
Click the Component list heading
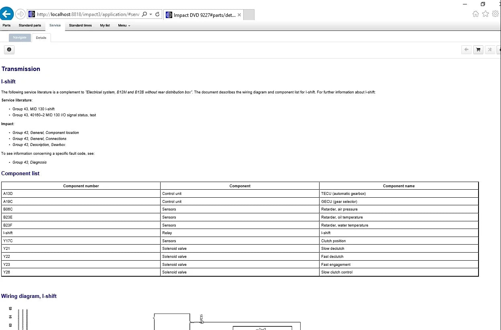coord(20,174)
